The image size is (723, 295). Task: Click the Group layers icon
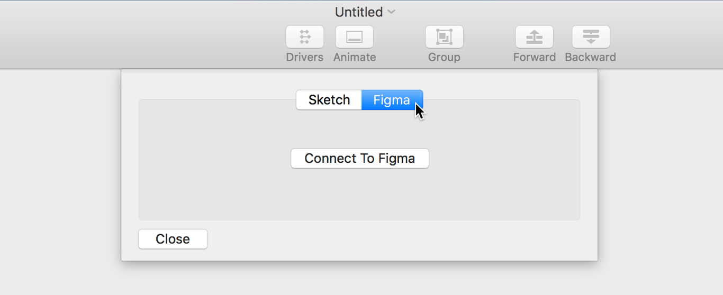[444, 37]
